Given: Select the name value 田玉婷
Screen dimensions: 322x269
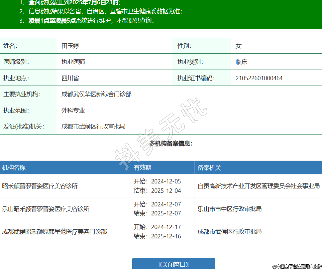Looking at the screenshot, I should tap(70, 46).
